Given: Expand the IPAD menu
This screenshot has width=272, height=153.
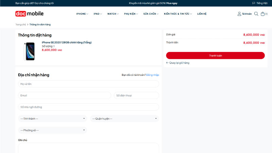Looking at the screenshot, I should coord(98,14).
